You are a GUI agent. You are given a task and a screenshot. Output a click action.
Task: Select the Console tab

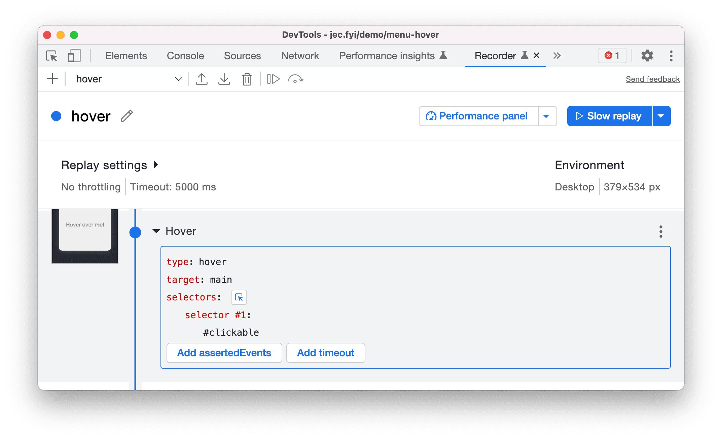tap(185, 55)
